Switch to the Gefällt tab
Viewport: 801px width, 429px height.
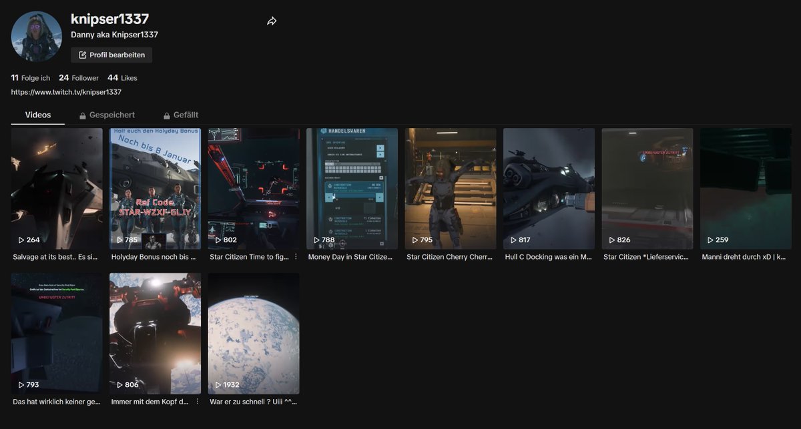pyautogui.click(x=181, y=115)
